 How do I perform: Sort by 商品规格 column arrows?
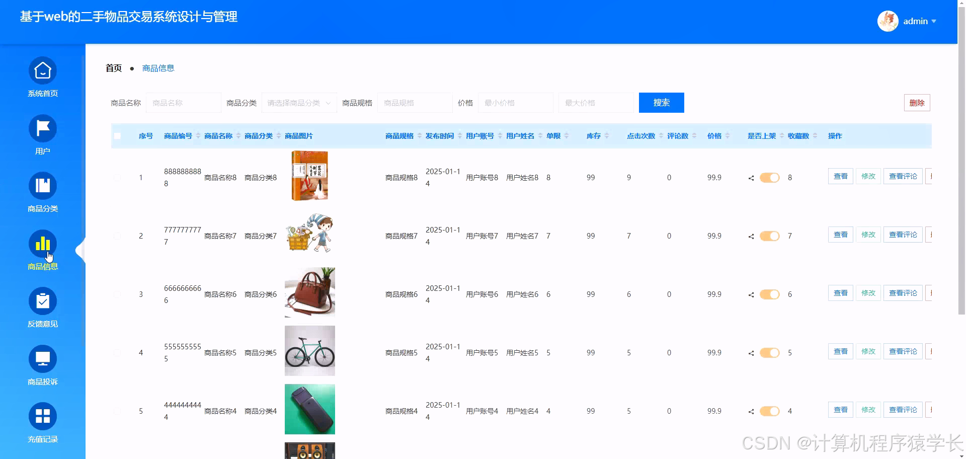pos(420,136)
